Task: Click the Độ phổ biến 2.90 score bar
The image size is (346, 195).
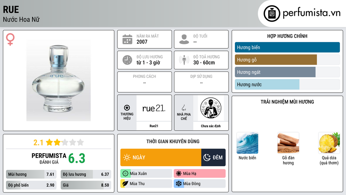Action: pyautogui.click(x=31, y=185)
